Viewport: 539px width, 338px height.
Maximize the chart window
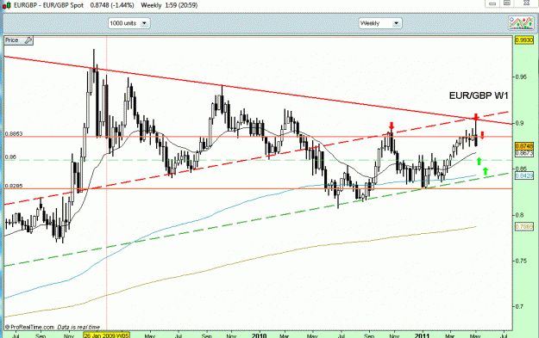pyautogui.click(x=507, y=3)
